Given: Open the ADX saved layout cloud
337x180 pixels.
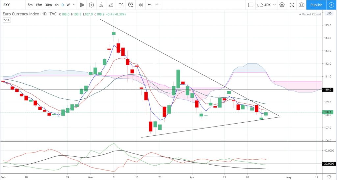Looking at the screenshot, I should [x=264, y=5].
